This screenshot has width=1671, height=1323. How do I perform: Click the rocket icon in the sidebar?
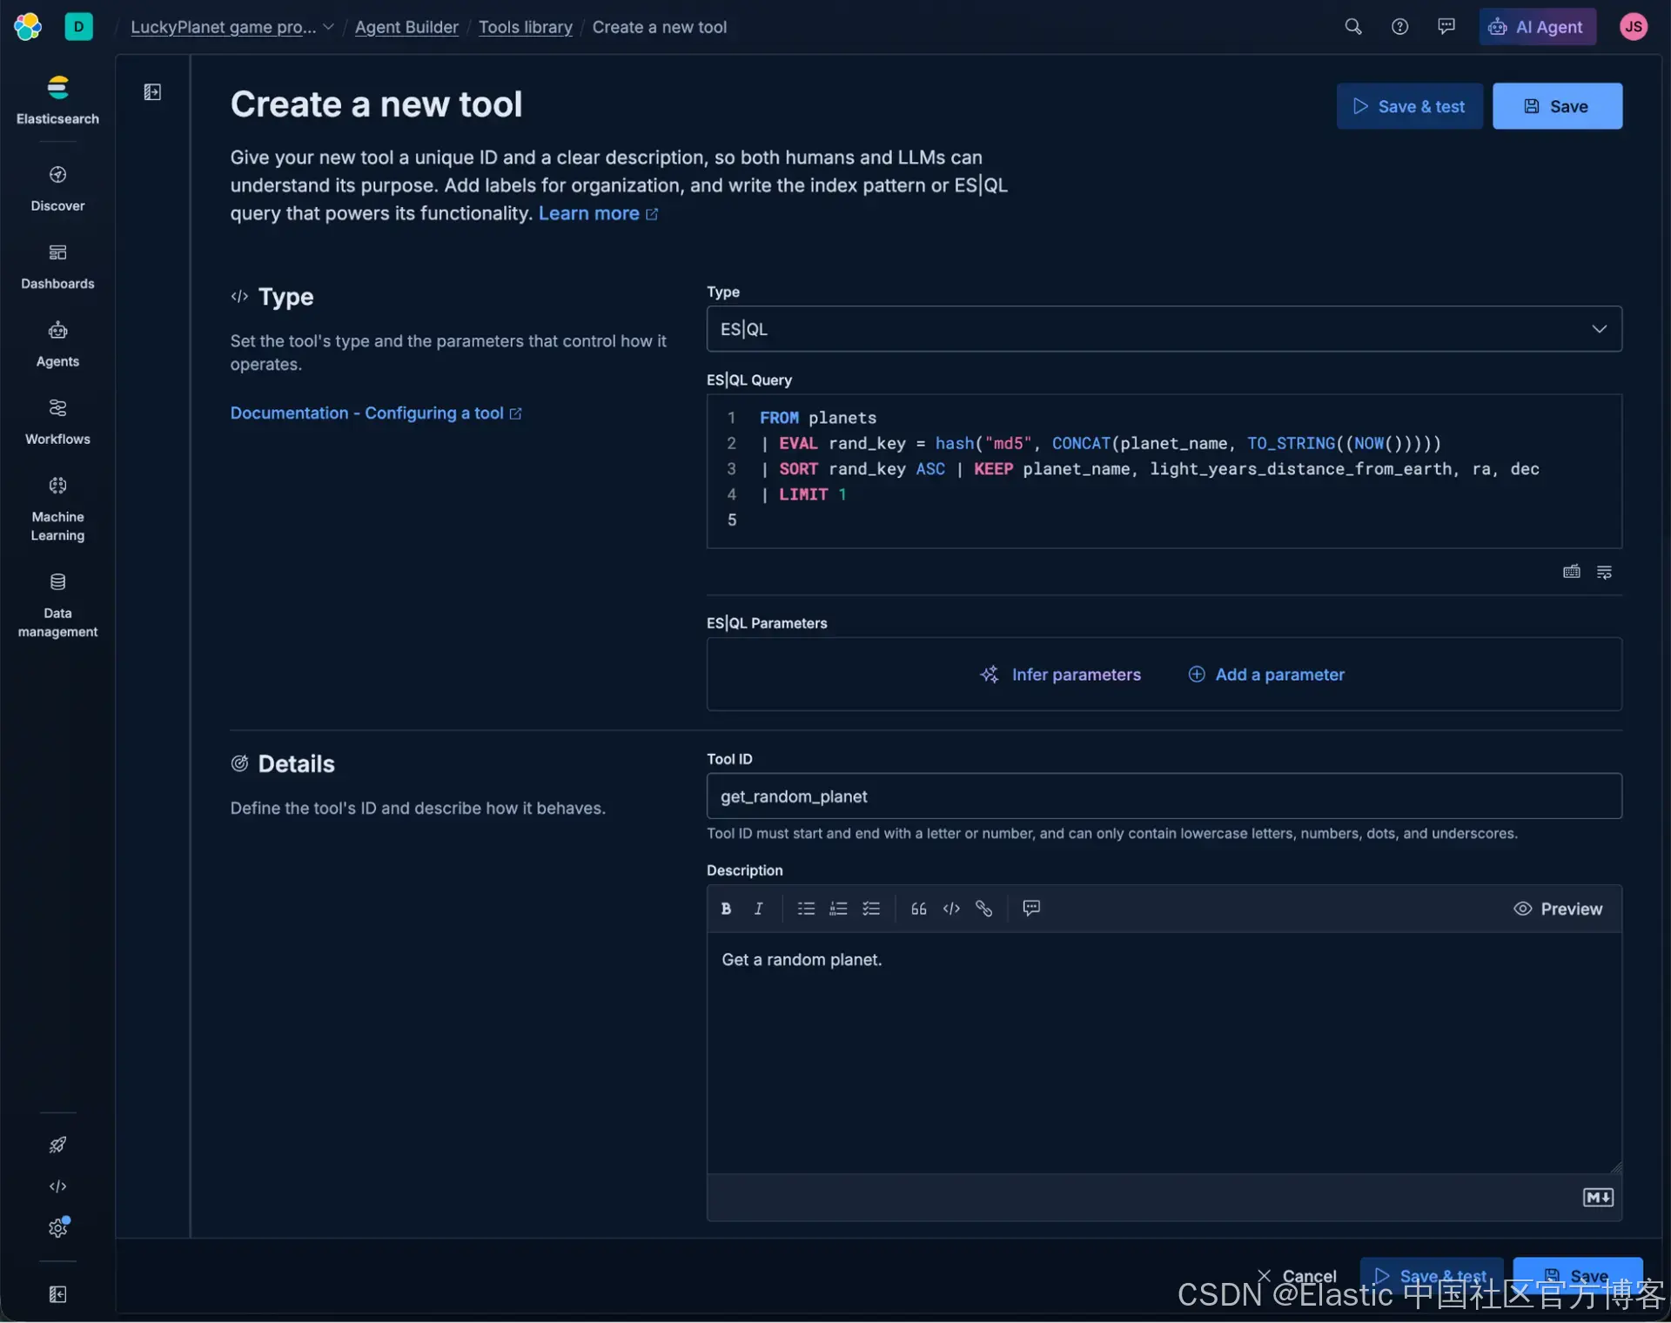point(57,1145)
